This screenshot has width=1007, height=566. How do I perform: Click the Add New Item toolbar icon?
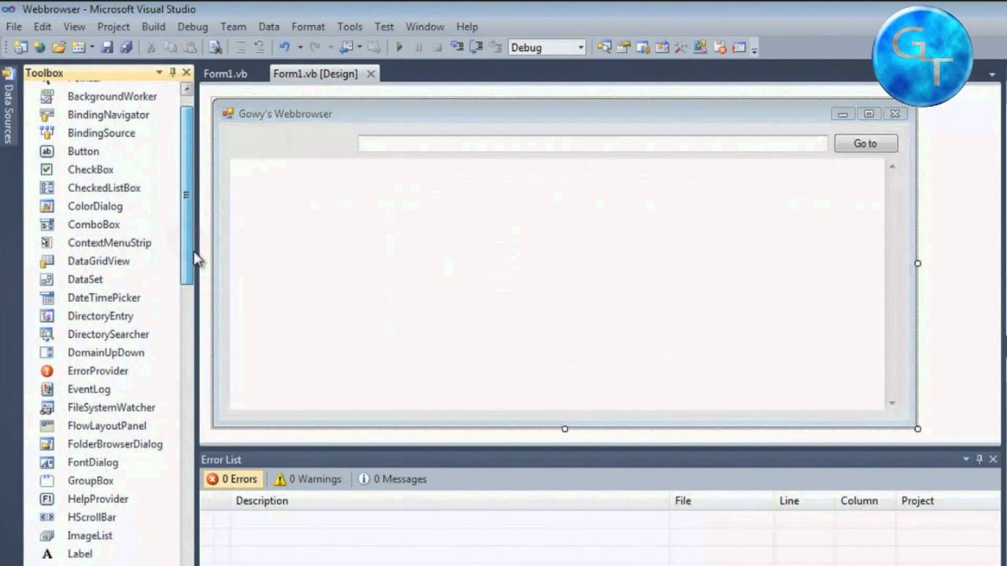tap(78, 47)
